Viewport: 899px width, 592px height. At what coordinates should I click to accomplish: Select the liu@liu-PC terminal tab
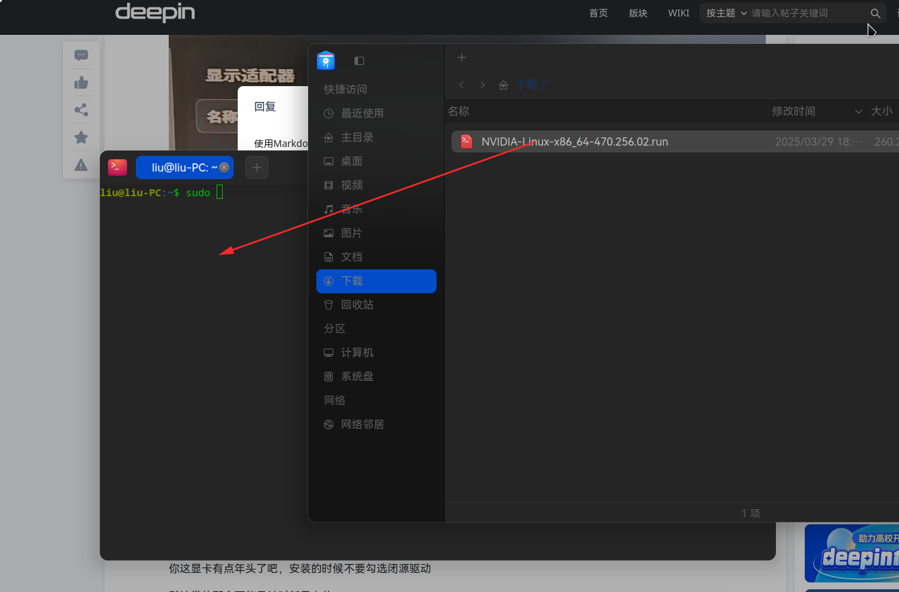tap(184, 167)
